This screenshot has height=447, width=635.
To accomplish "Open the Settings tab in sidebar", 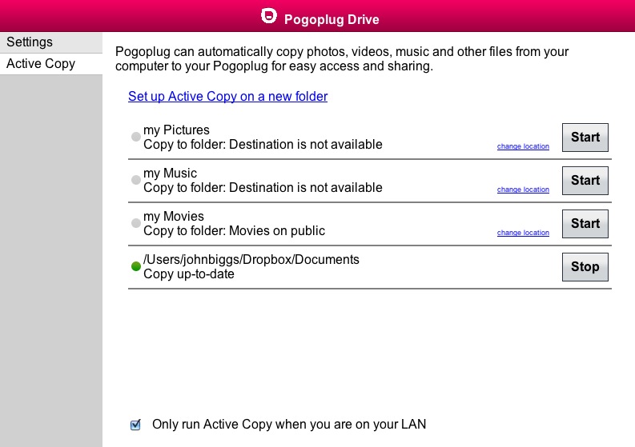I will coord(51,42).
